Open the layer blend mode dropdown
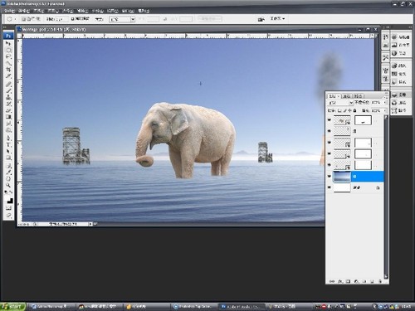The width and height of the screenshot is (415, 311). [x=340, y=103]
